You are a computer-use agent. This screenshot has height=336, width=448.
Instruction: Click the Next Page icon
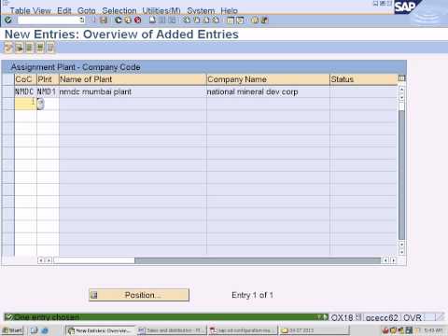pos(206,21)
